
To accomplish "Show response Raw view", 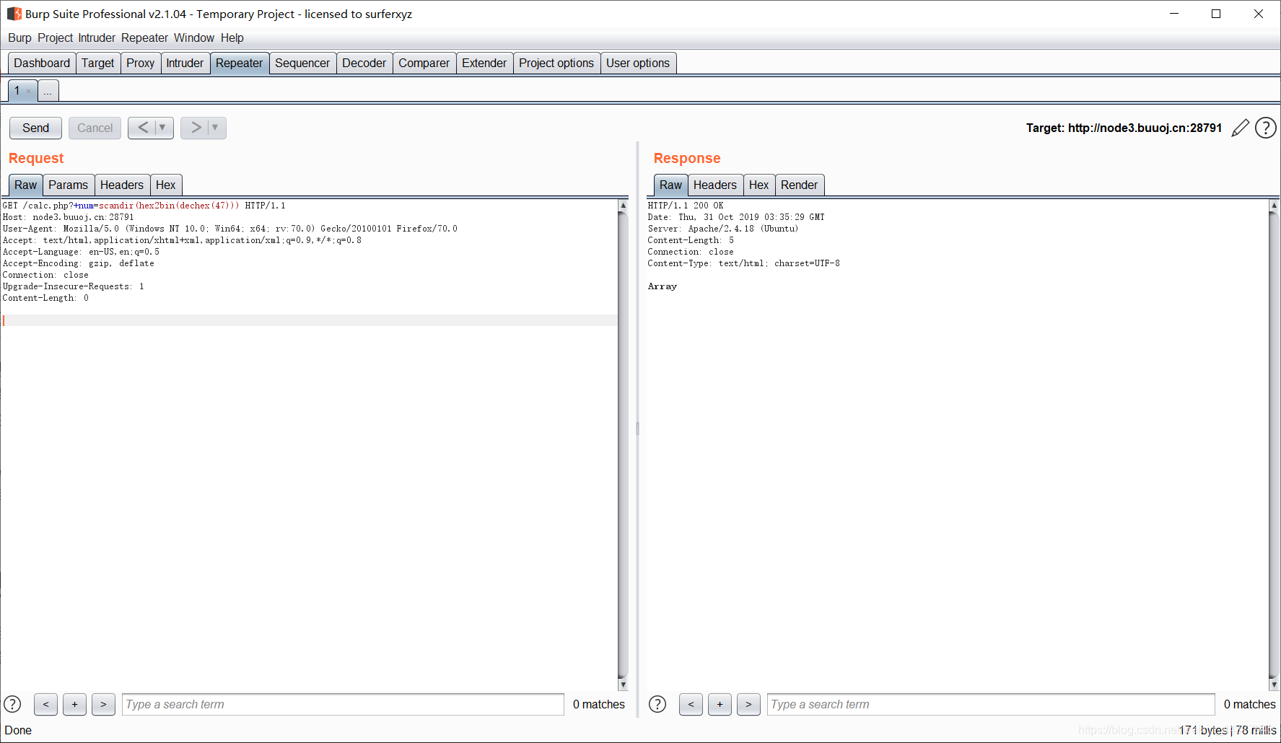I will click(x=670, y=185).
